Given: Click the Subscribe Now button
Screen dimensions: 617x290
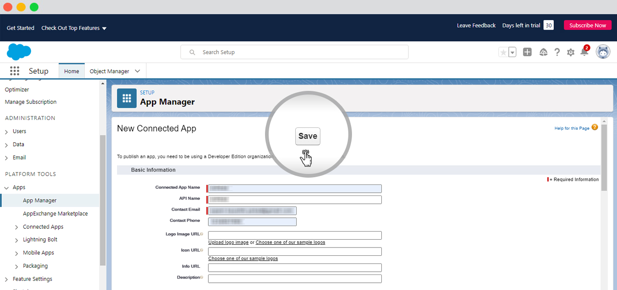Looking at the screenshot, I should pyautogui.click(x=588, y=26).
